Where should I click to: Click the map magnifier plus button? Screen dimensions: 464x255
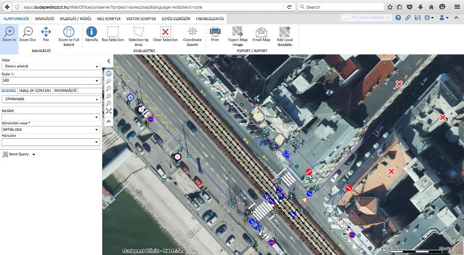109,81
